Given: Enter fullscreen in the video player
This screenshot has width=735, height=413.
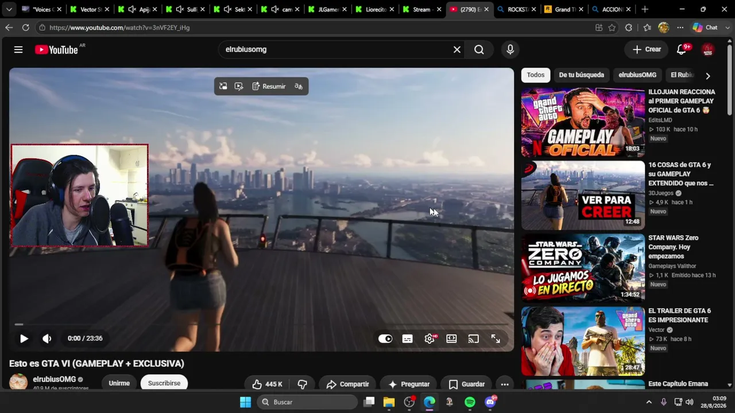Looking at the screenshot, I should [496, 339].
